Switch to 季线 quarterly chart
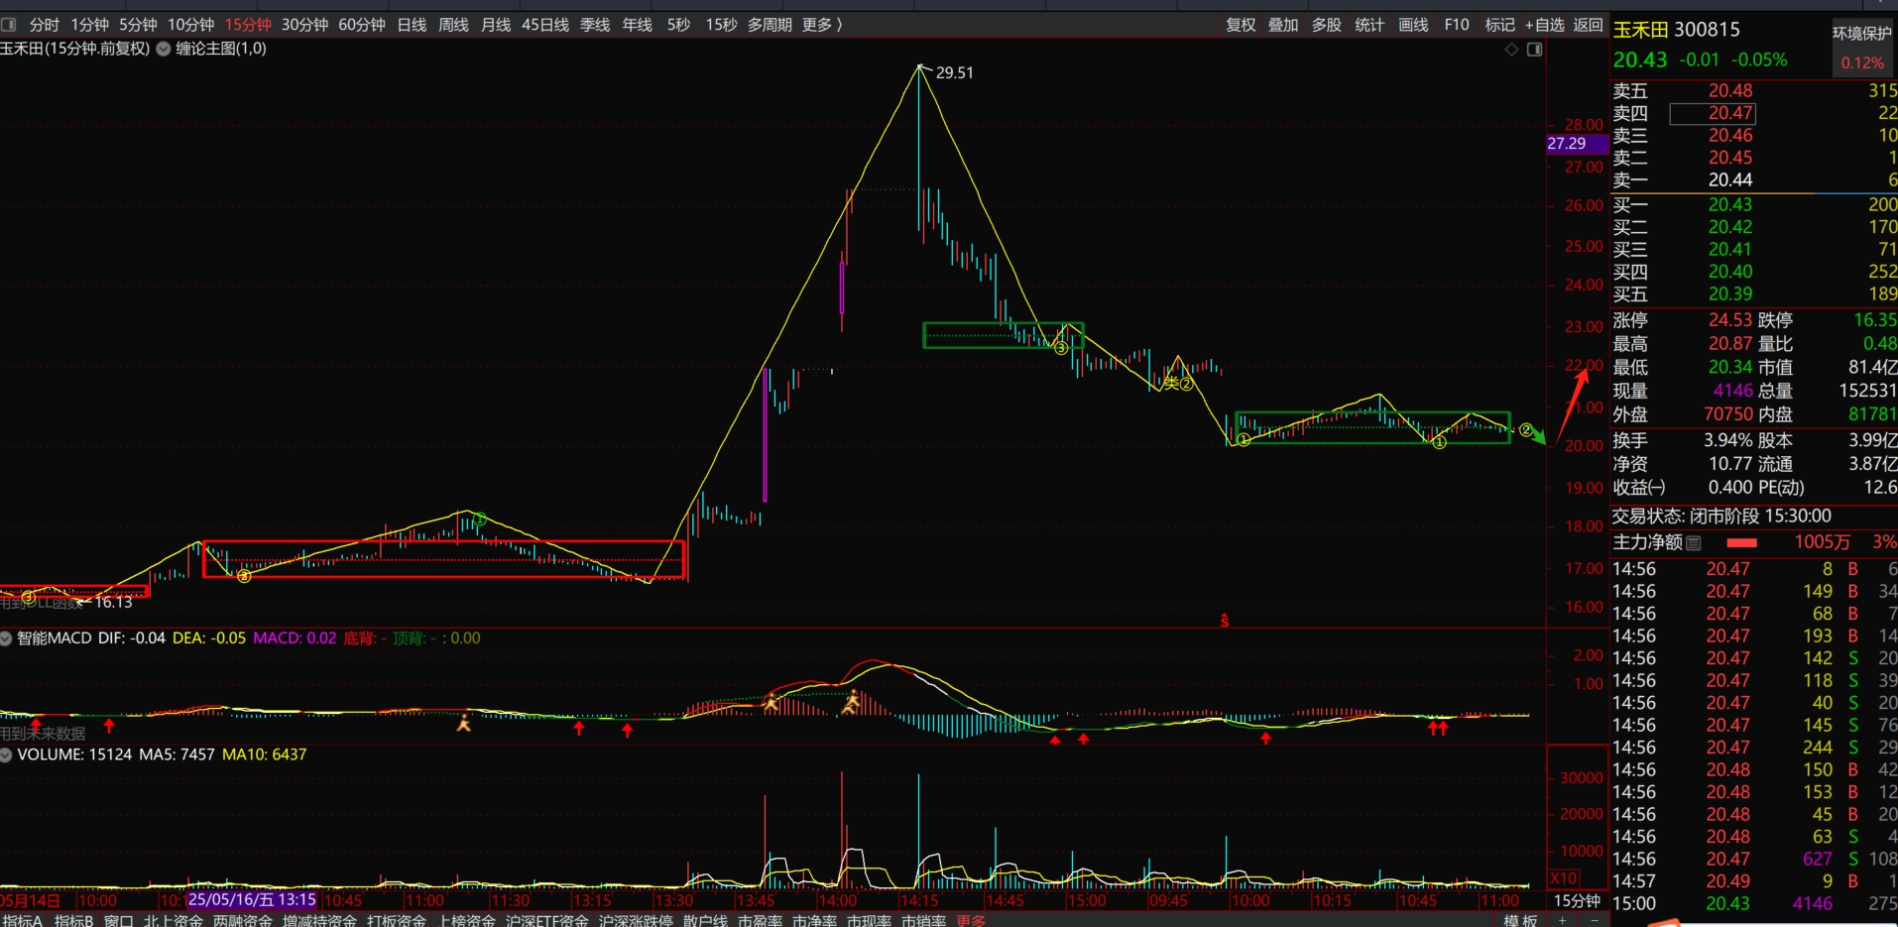Screen dimensions: 1898x927 click(595, 25)
